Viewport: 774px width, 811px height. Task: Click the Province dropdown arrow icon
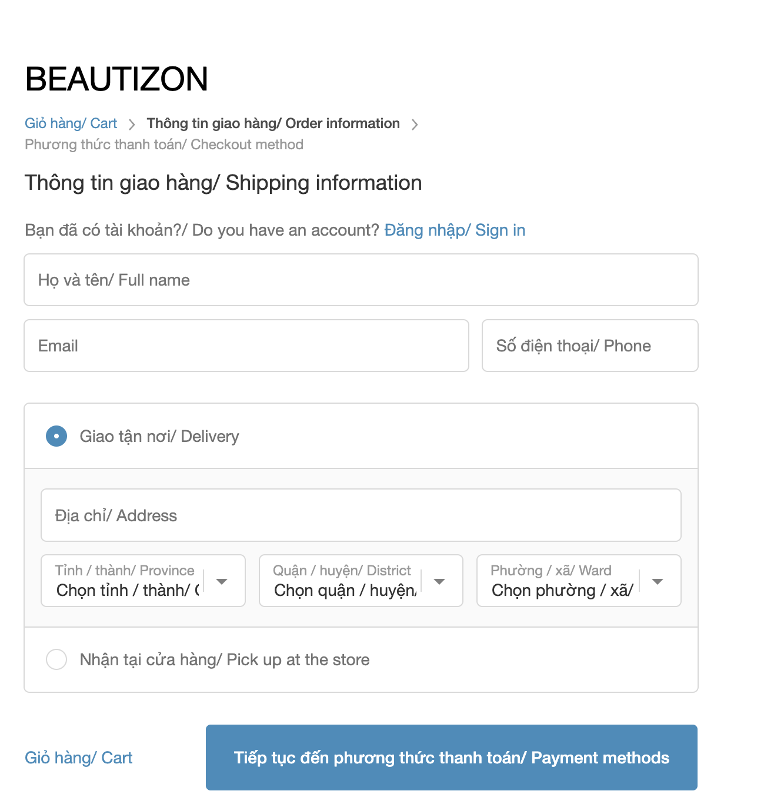(222, 581)
